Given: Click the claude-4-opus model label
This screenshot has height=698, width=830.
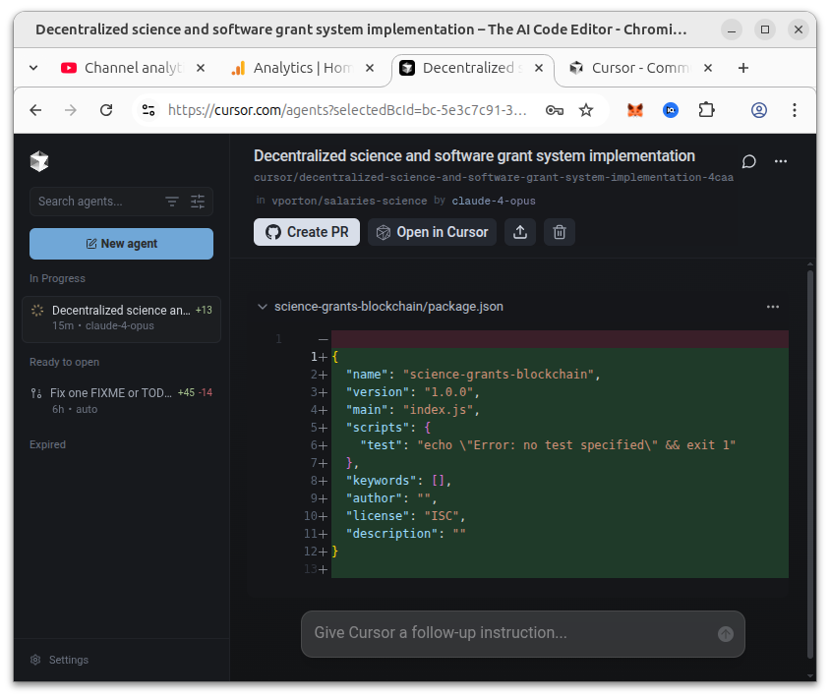Looking at the screenshot, I should [x=494, y=202].
